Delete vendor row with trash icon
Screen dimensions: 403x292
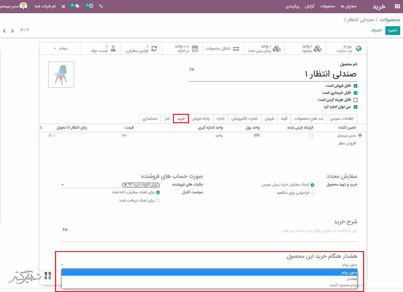pyautogui.click(x=50, y=136)
